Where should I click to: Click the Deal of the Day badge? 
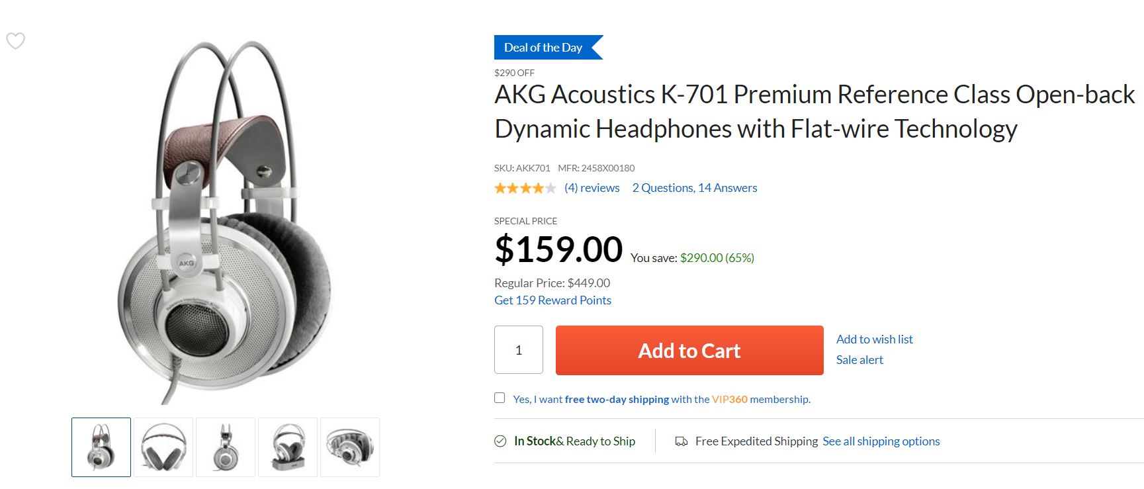coord(544,48)
